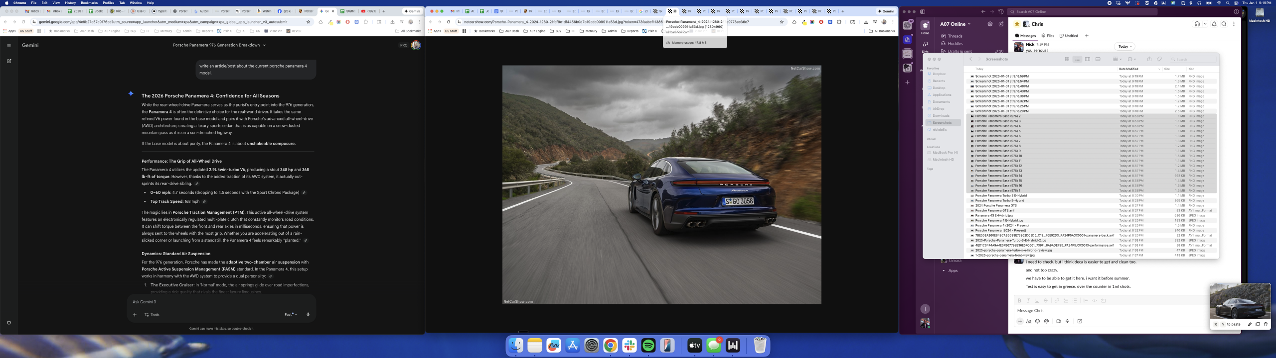
Task: Open Slack notification bell for Chris
Action: [1214, 24]
